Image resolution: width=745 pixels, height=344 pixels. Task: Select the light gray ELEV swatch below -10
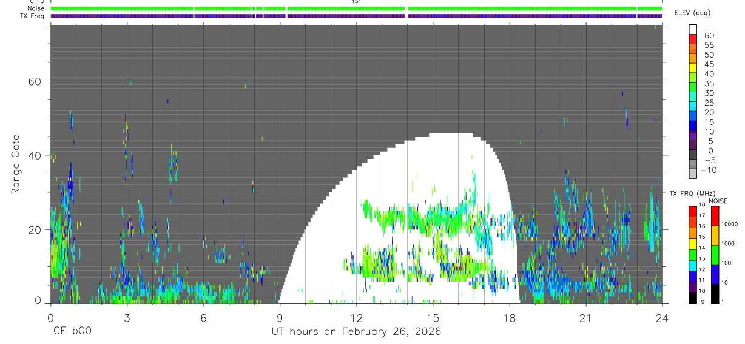[692, 174]
